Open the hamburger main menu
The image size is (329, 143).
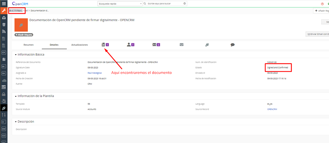point(4,4)
